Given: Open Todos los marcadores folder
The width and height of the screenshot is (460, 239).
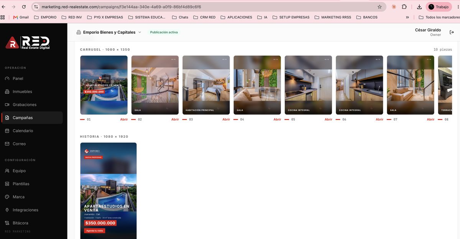Looking at the screenshot, I should (439, 17).
